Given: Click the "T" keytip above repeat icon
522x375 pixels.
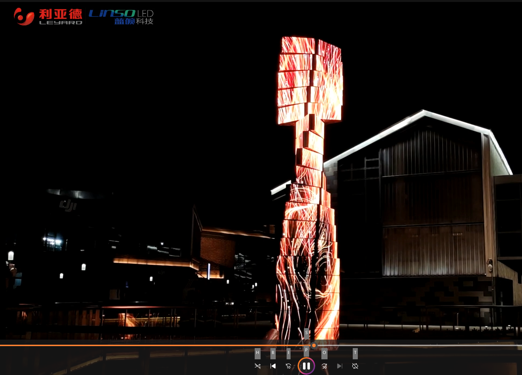Looking at the screenshot, I should tap(355, 353).
